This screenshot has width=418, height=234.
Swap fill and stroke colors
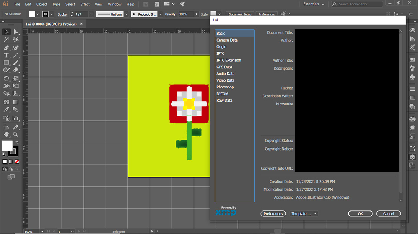(17, 142)
